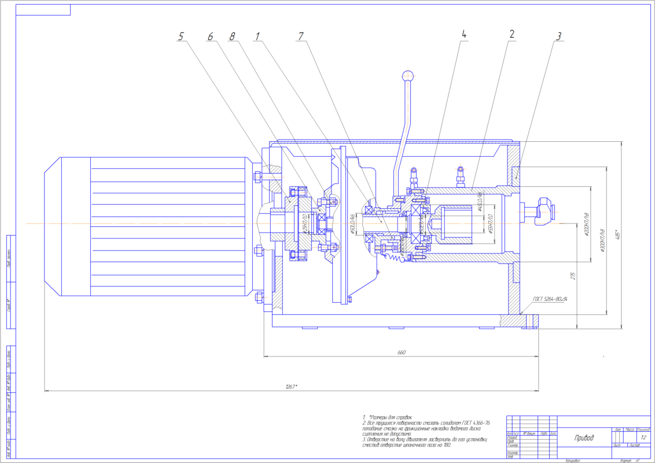The height and width of the screenshot is (463, 655).
Task: Click note line mentioning ГОСТ 4366-76
Action: [x=426, y=423]
